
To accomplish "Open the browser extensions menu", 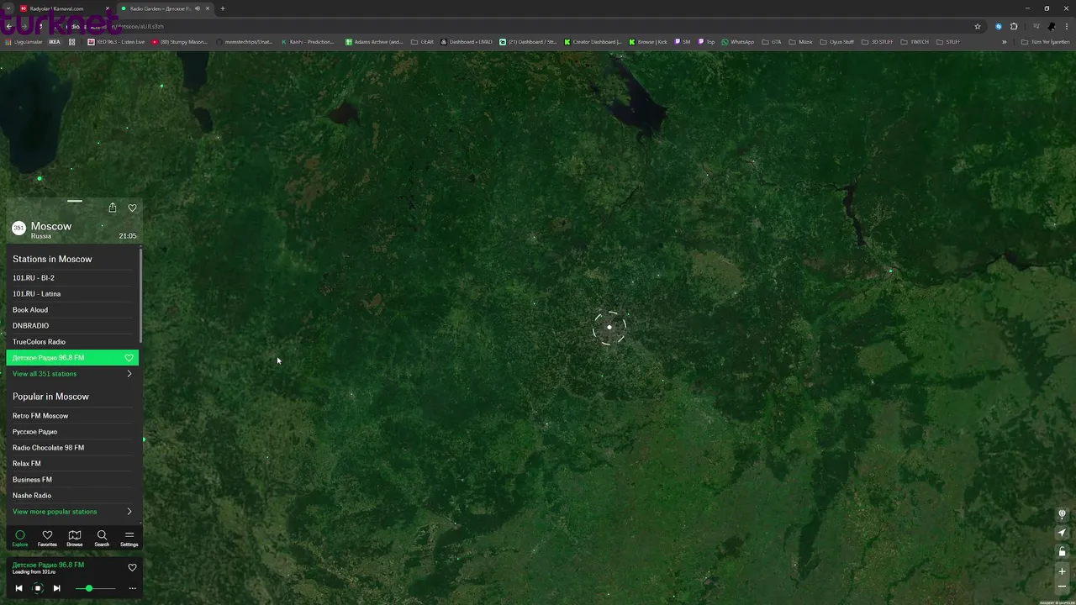I will click(1014, 26).
